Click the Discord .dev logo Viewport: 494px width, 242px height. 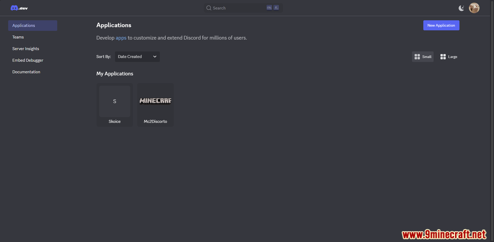click(x=19, y=8)
